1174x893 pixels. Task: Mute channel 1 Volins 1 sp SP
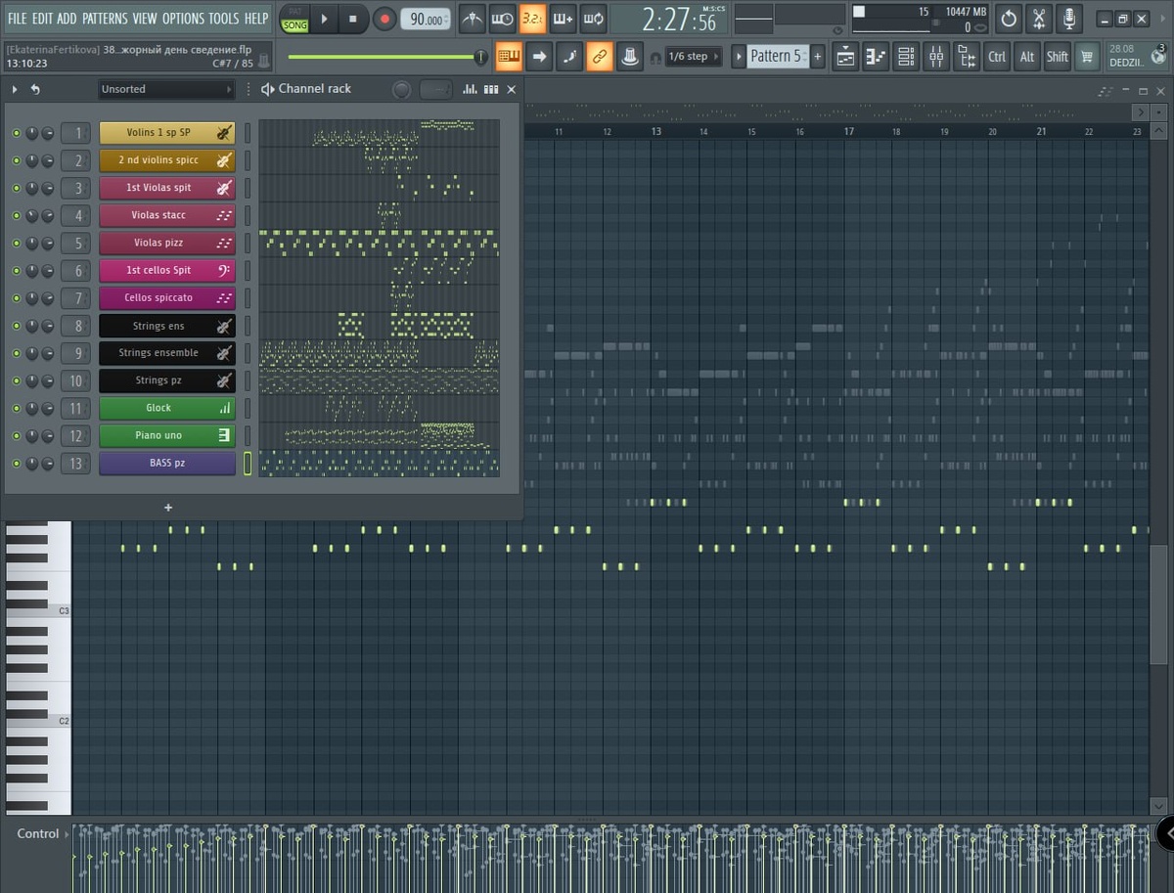(16, 133)
